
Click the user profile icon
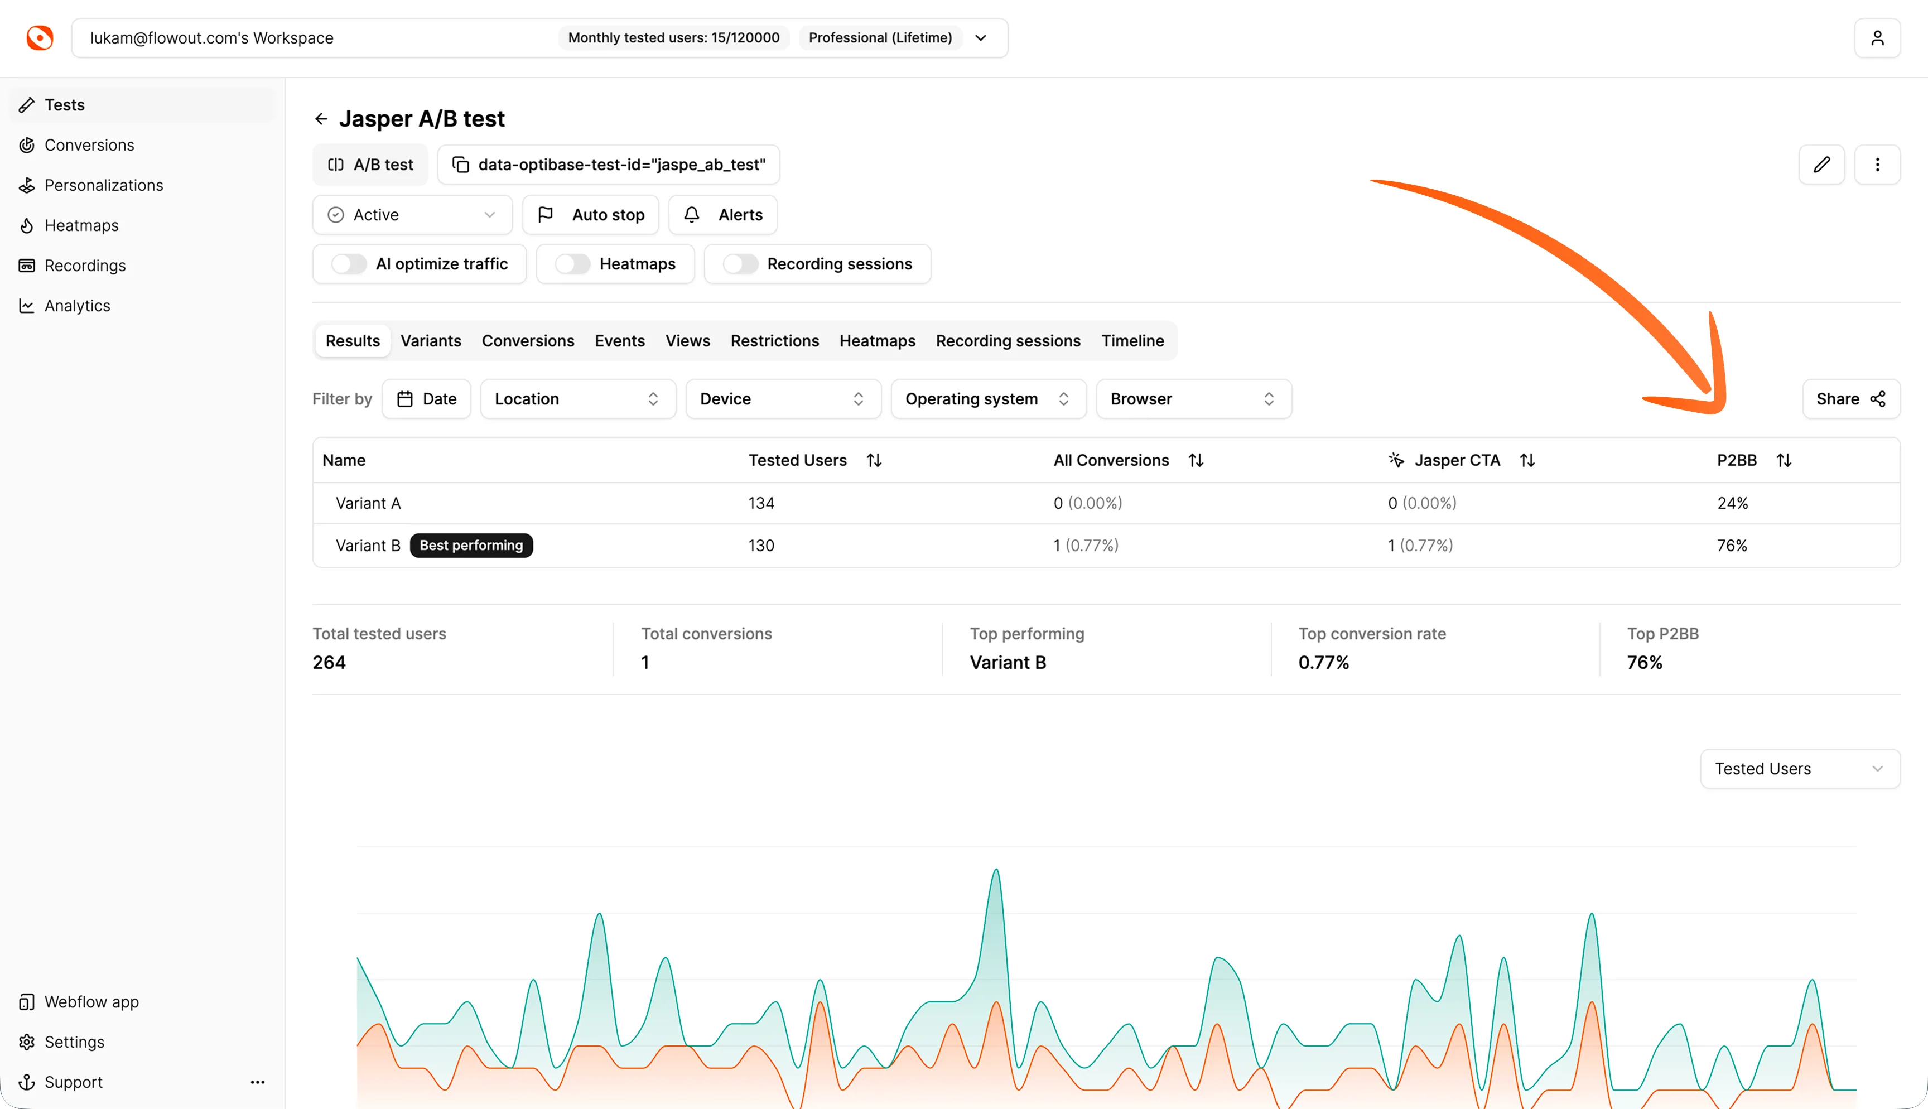pyautogui.click(x=1877, y=38)
